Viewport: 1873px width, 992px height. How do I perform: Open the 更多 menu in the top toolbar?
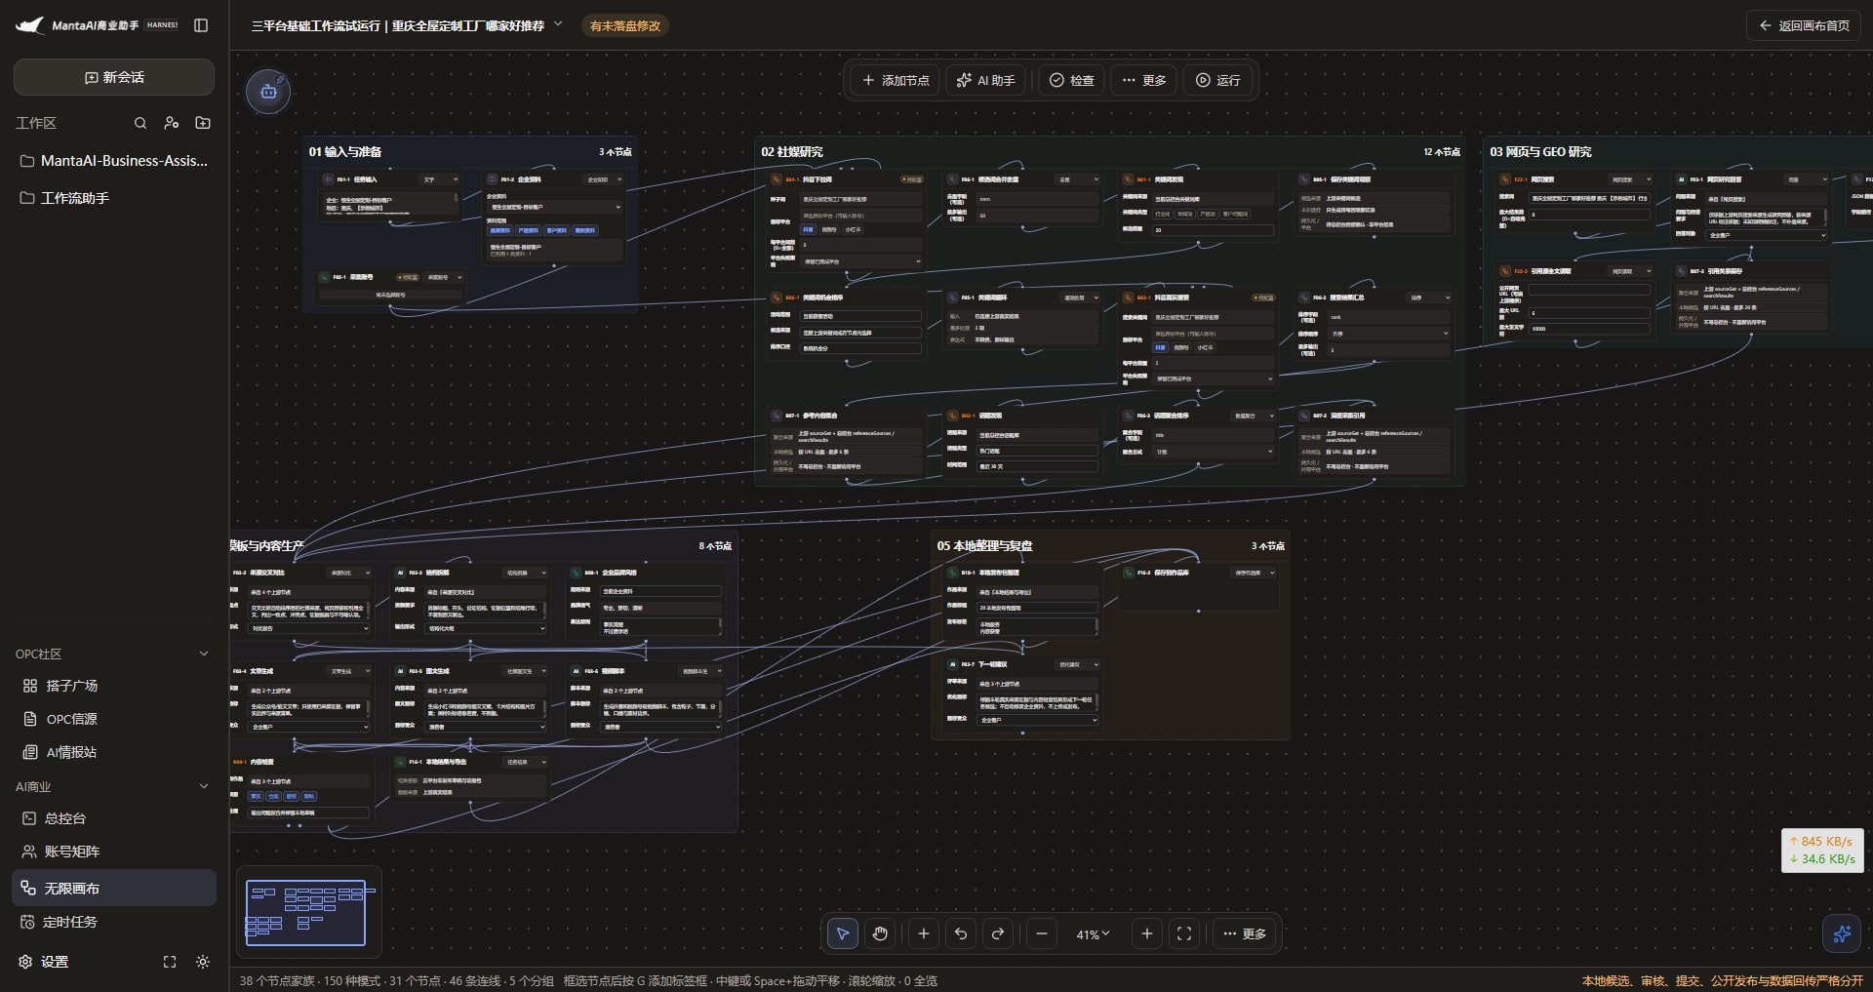pyautogui.click(x=1144, y=80)
